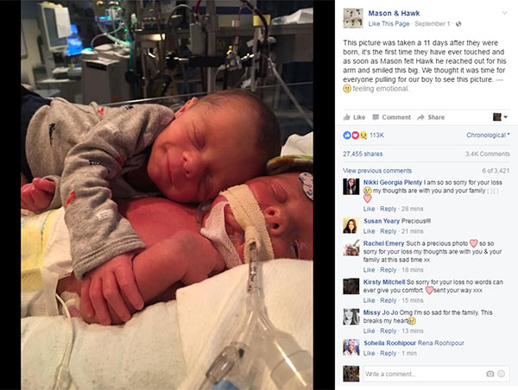The width and height of the screenshot is (518, 390).
Task: Click the globe privacy icon next to September 1
Action: click(x=458, y=24)
